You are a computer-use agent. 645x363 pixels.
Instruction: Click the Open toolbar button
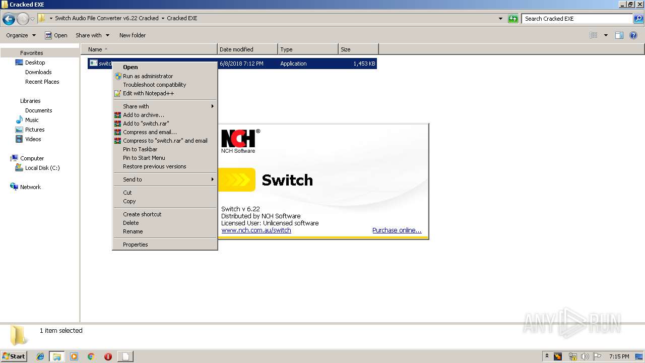coord(56,35)
